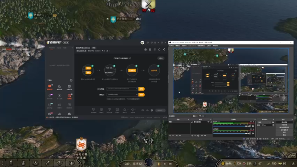Open the red highlighted tool in toolbox second row

click(x=69, y=96)
